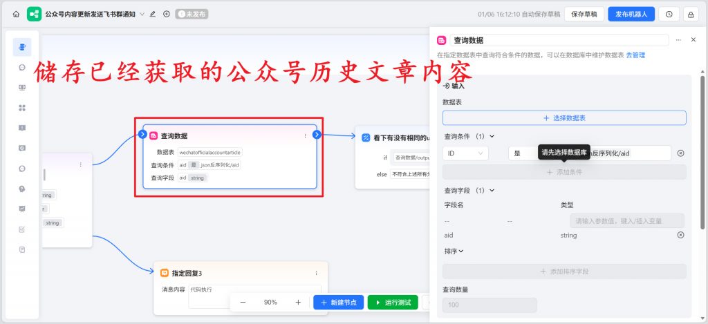
Task: Edit the bot name with pencil icon
Action: coord(153,14)
